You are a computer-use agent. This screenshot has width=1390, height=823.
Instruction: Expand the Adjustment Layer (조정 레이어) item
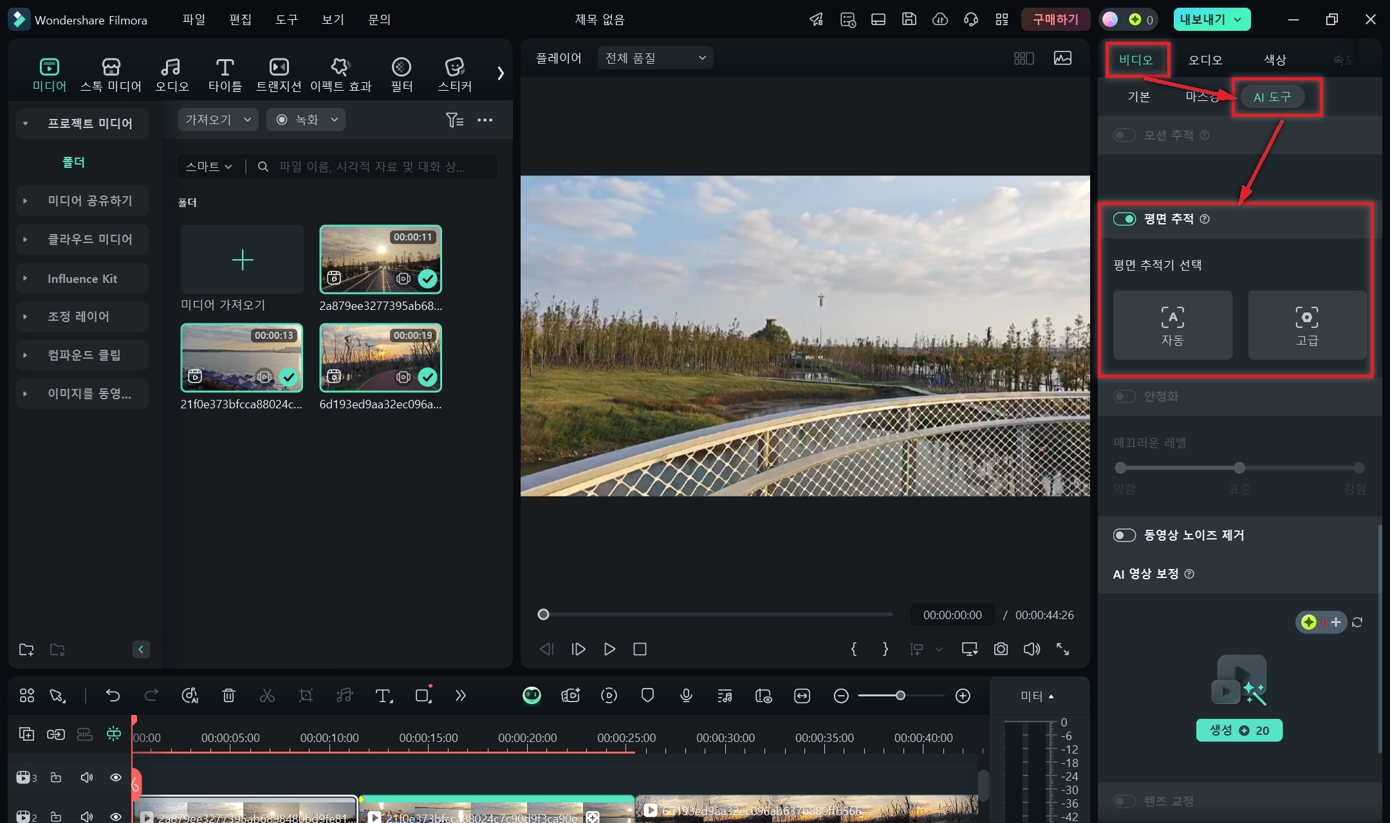click(x=25, y=316)
